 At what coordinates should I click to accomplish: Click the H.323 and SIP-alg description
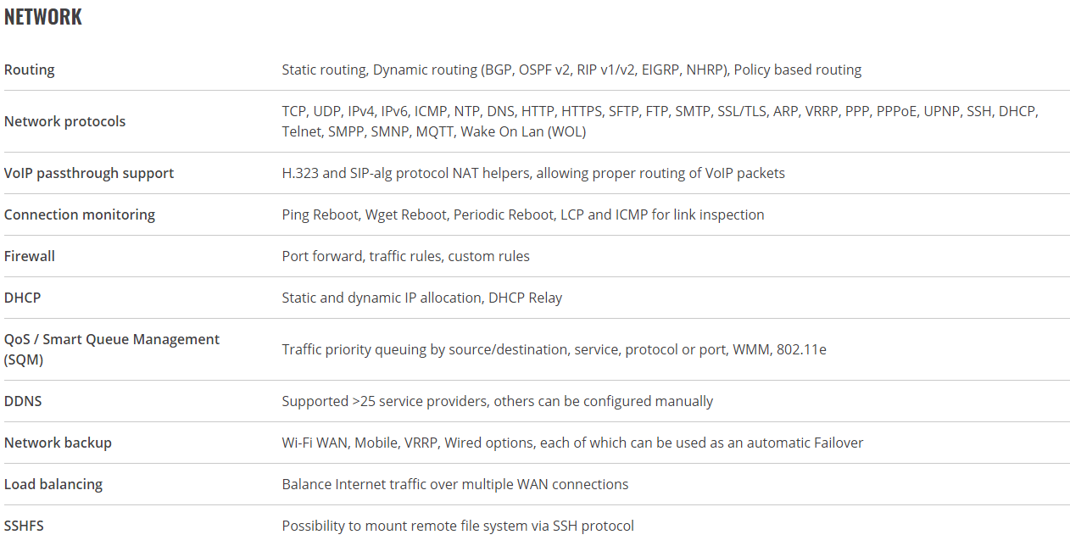coord(533,173)
